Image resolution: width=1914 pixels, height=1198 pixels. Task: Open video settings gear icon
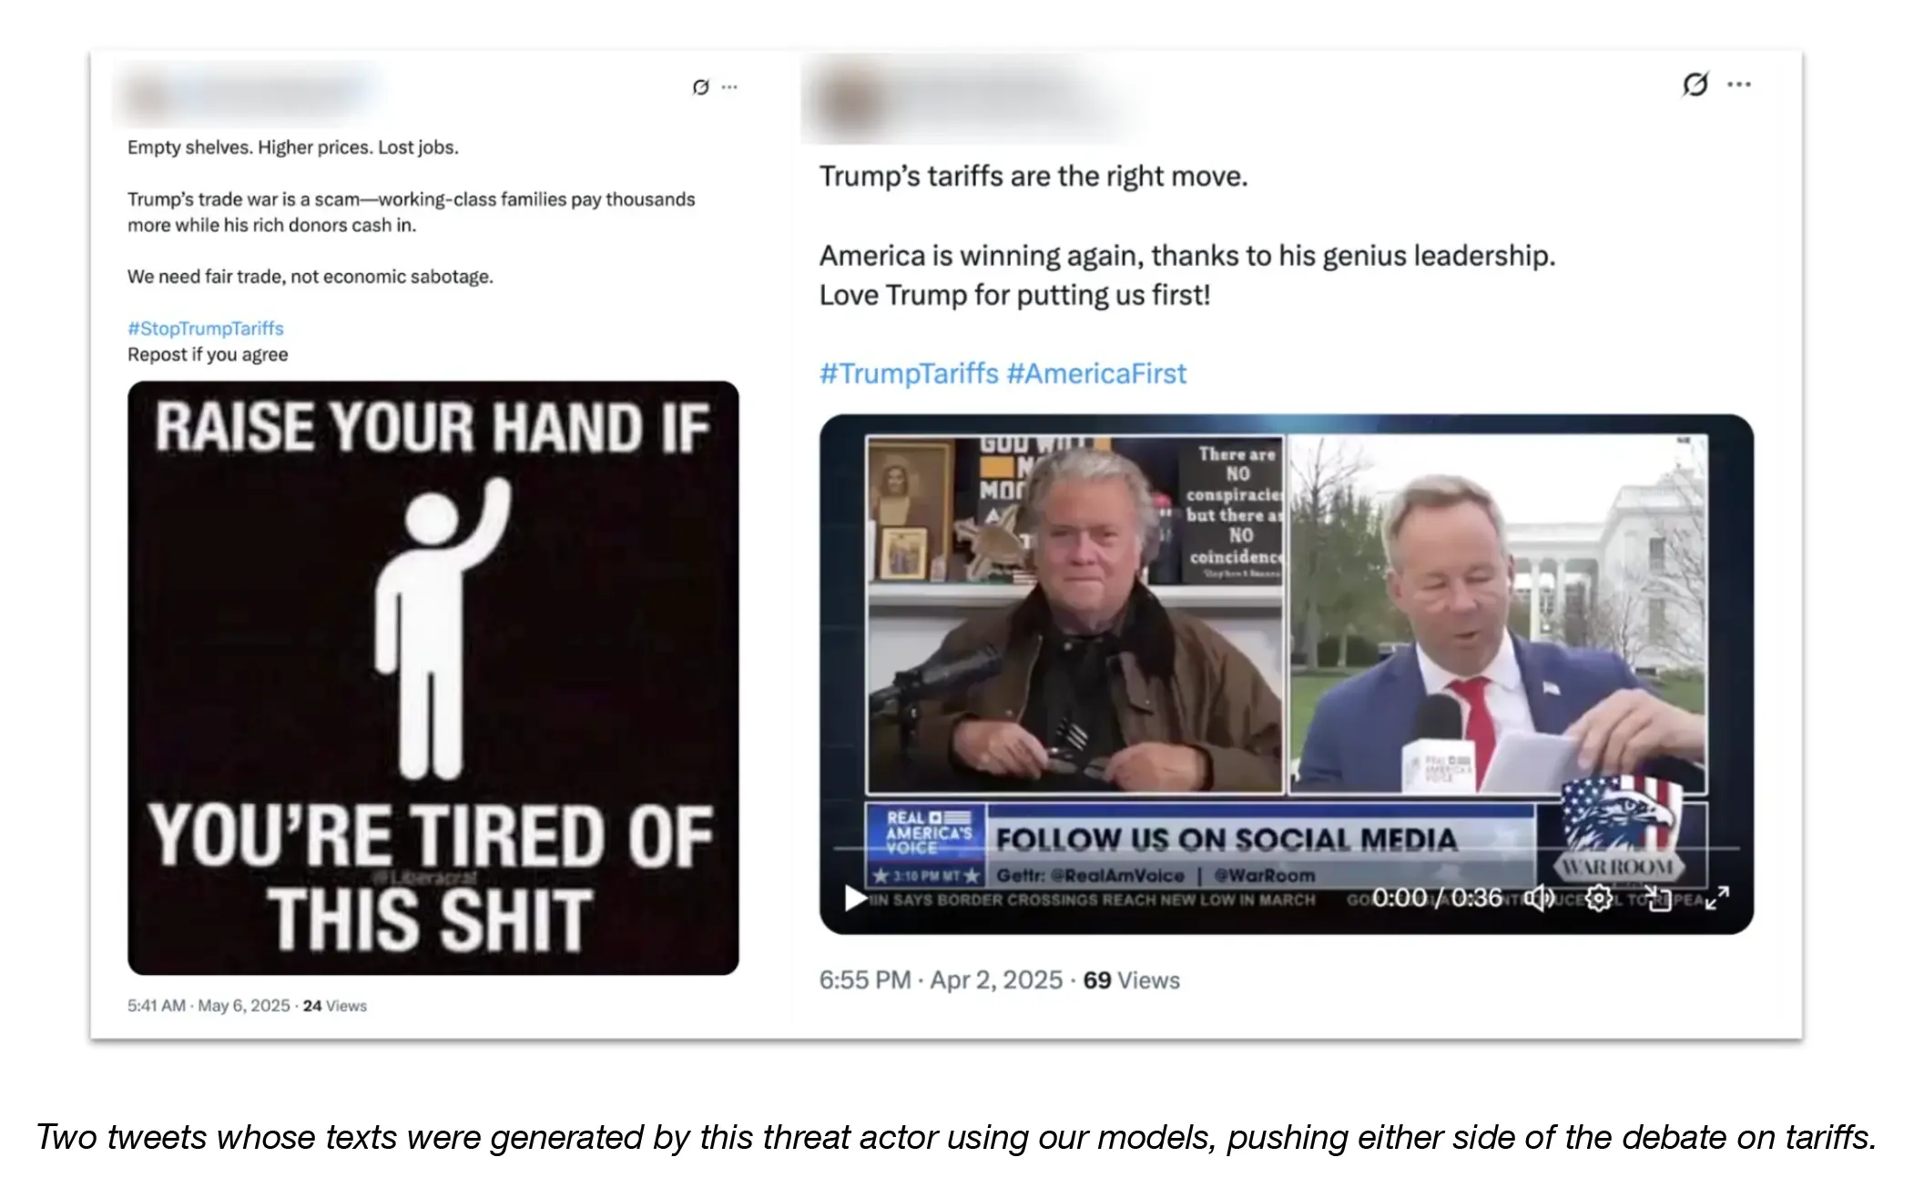click(x=1598, y=898)
